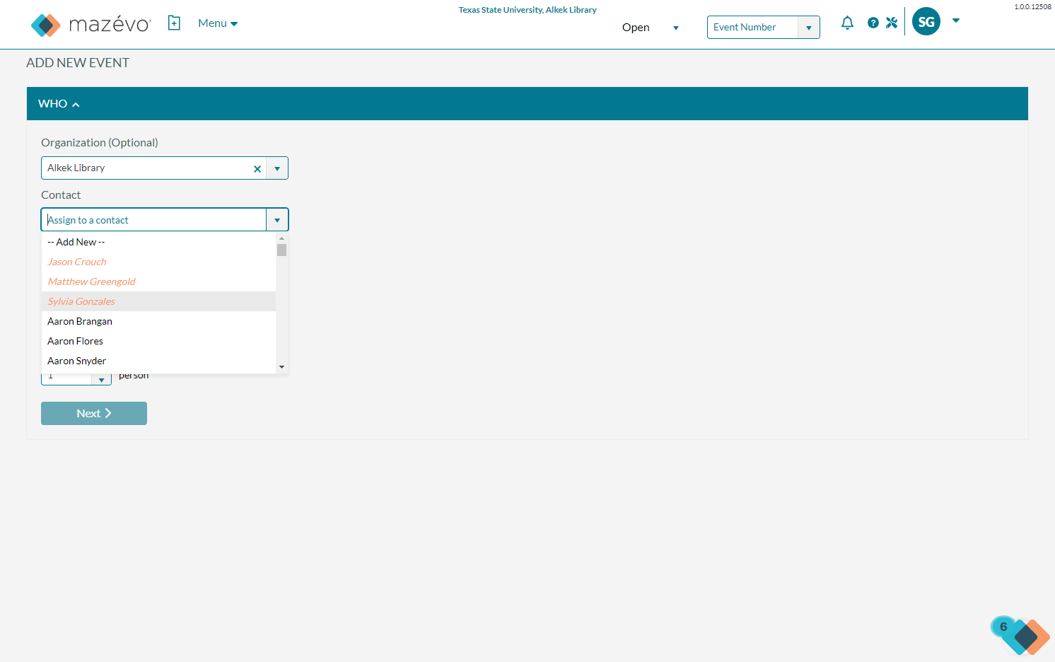Click the Alkek Library organization field
Viewport: 1055px width, 662px height.
pyautogui.click(x=146, y=168)
